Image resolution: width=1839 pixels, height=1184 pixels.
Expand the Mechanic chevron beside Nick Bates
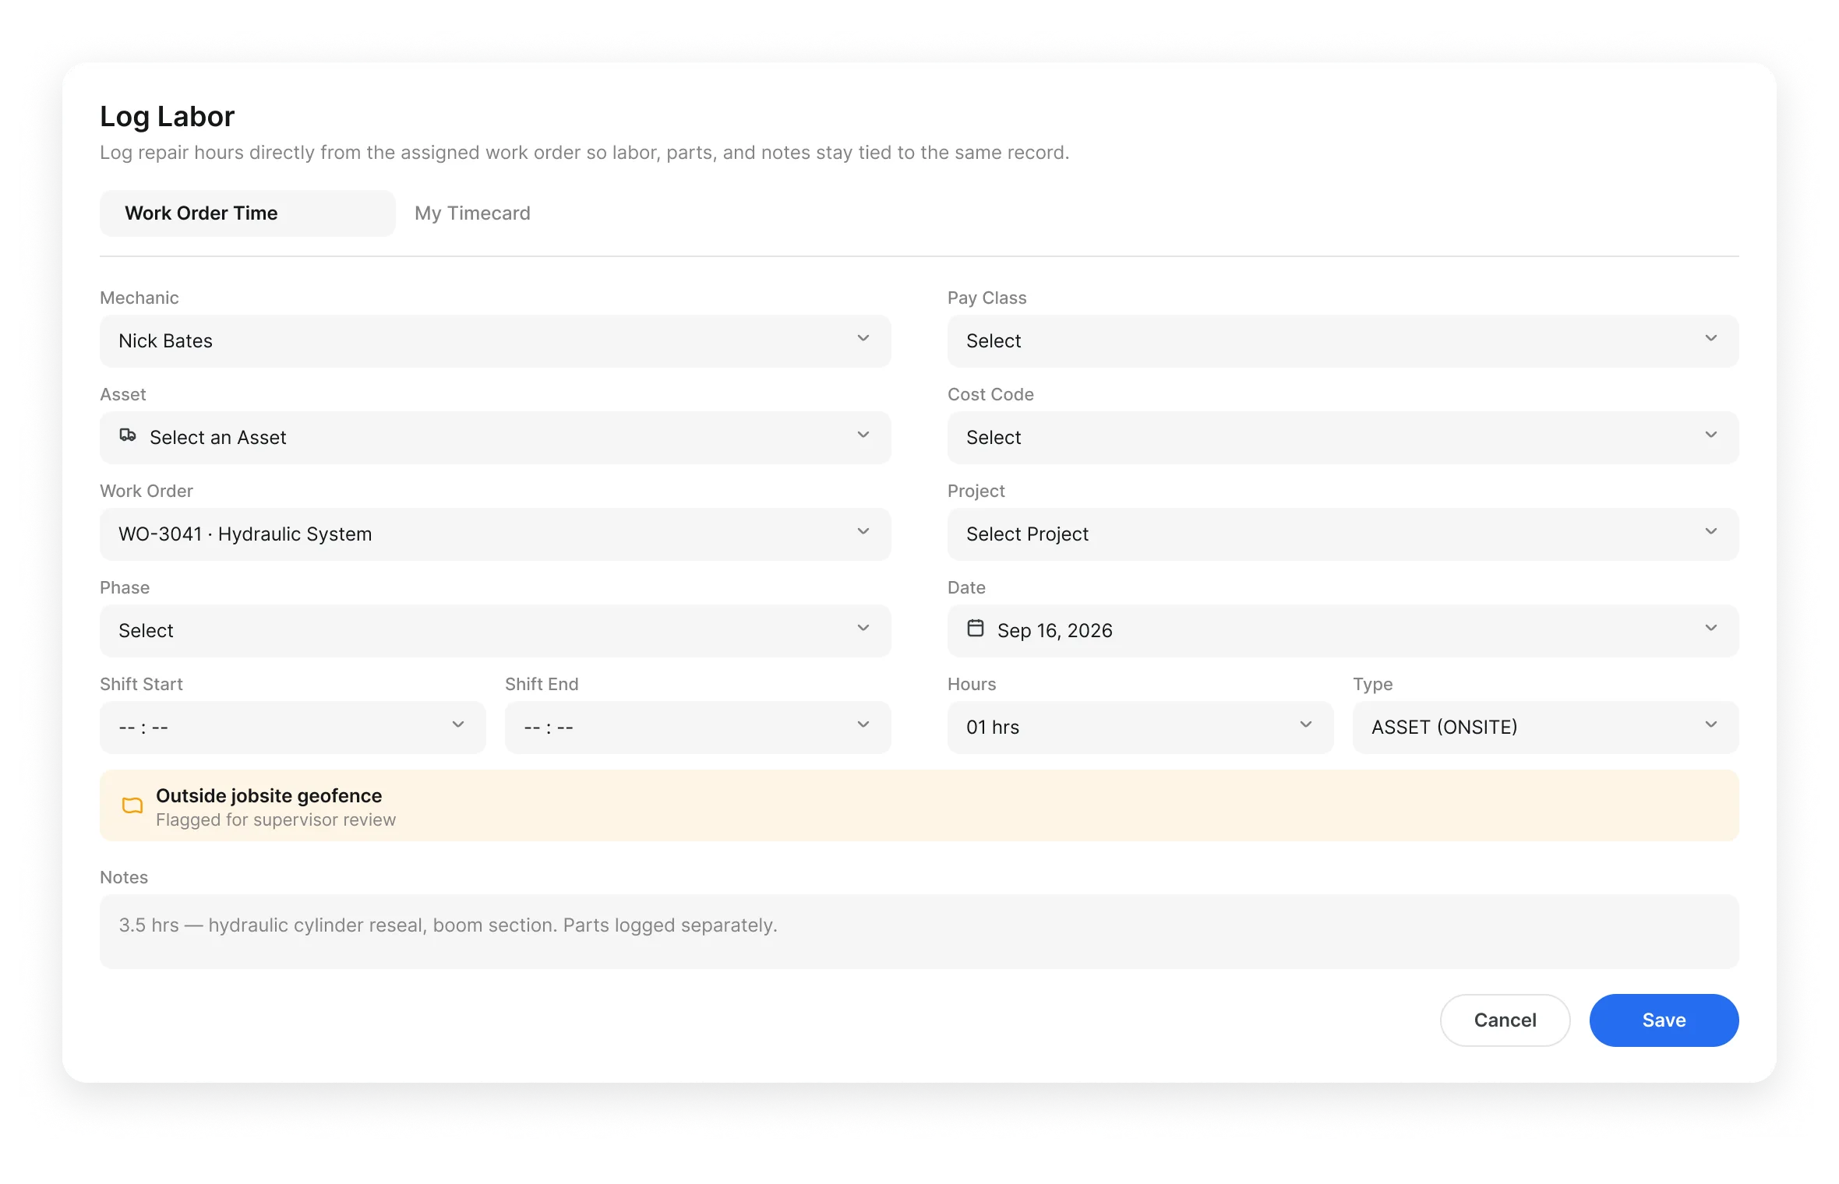pos(863,339)
